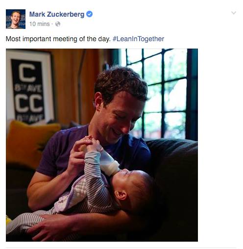Open the #LeanInTogether hashtag
The height and width of the screenshot is (249, 243).
[138, 39]
